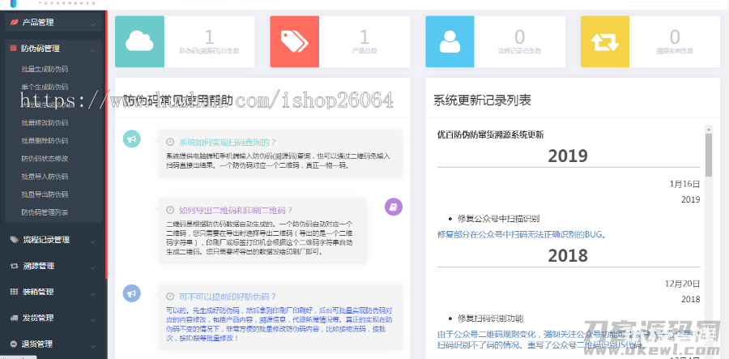
Task: Open the 产品管理 menu
Action: click(x=53, y=23)
